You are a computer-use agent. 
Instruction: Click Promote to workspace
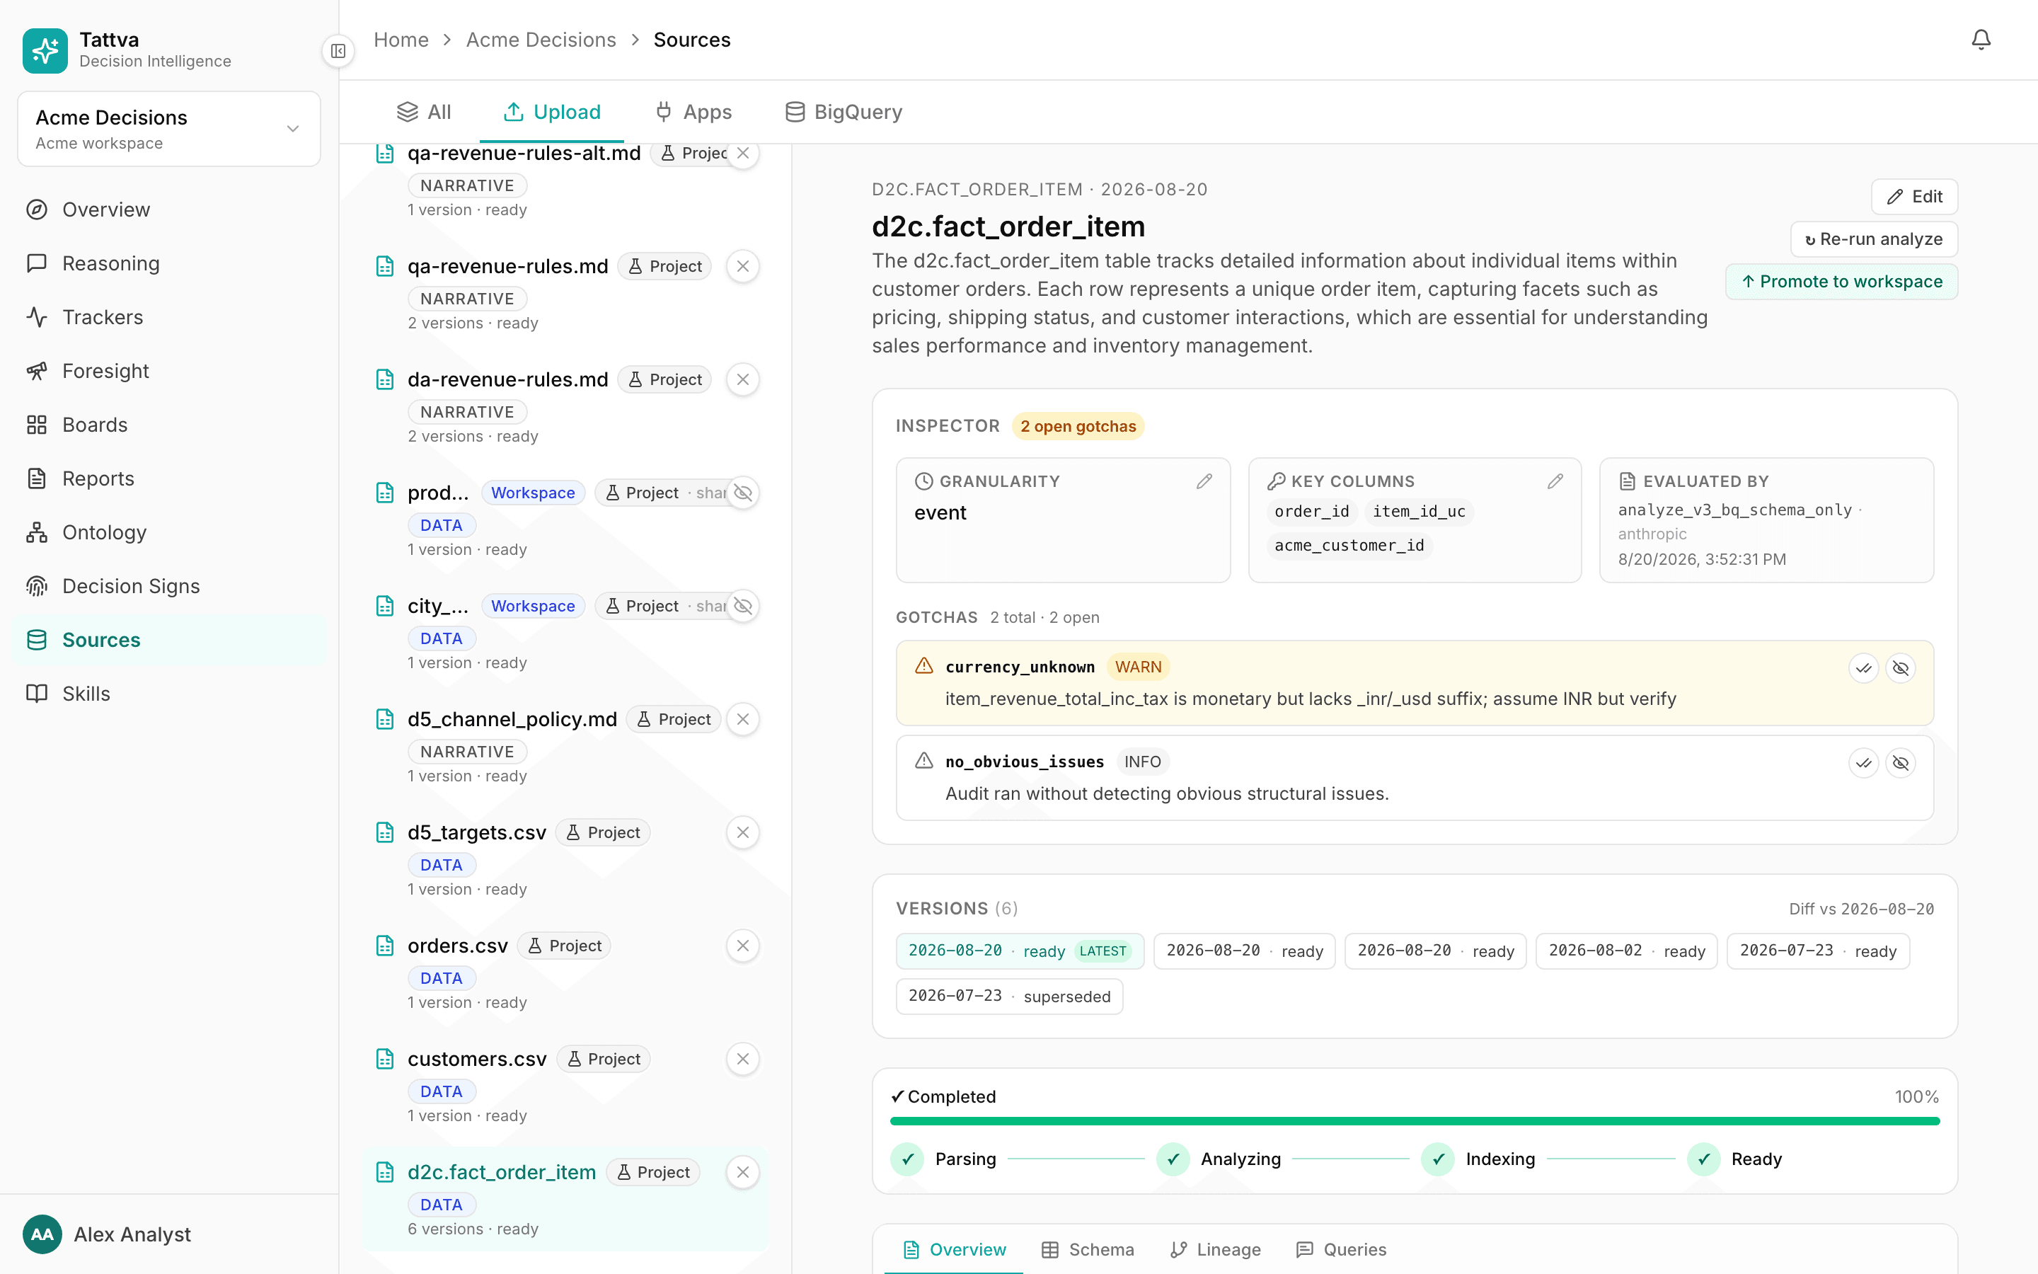(1842, 282)
